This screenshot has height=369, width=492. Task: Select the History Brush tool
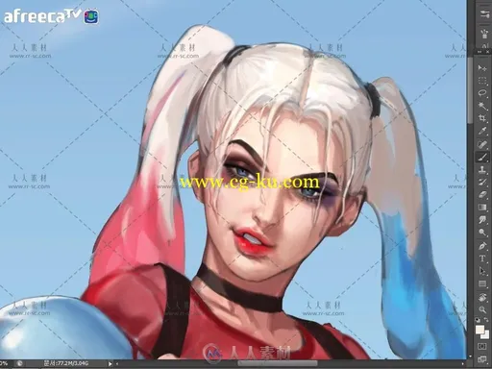482,182
